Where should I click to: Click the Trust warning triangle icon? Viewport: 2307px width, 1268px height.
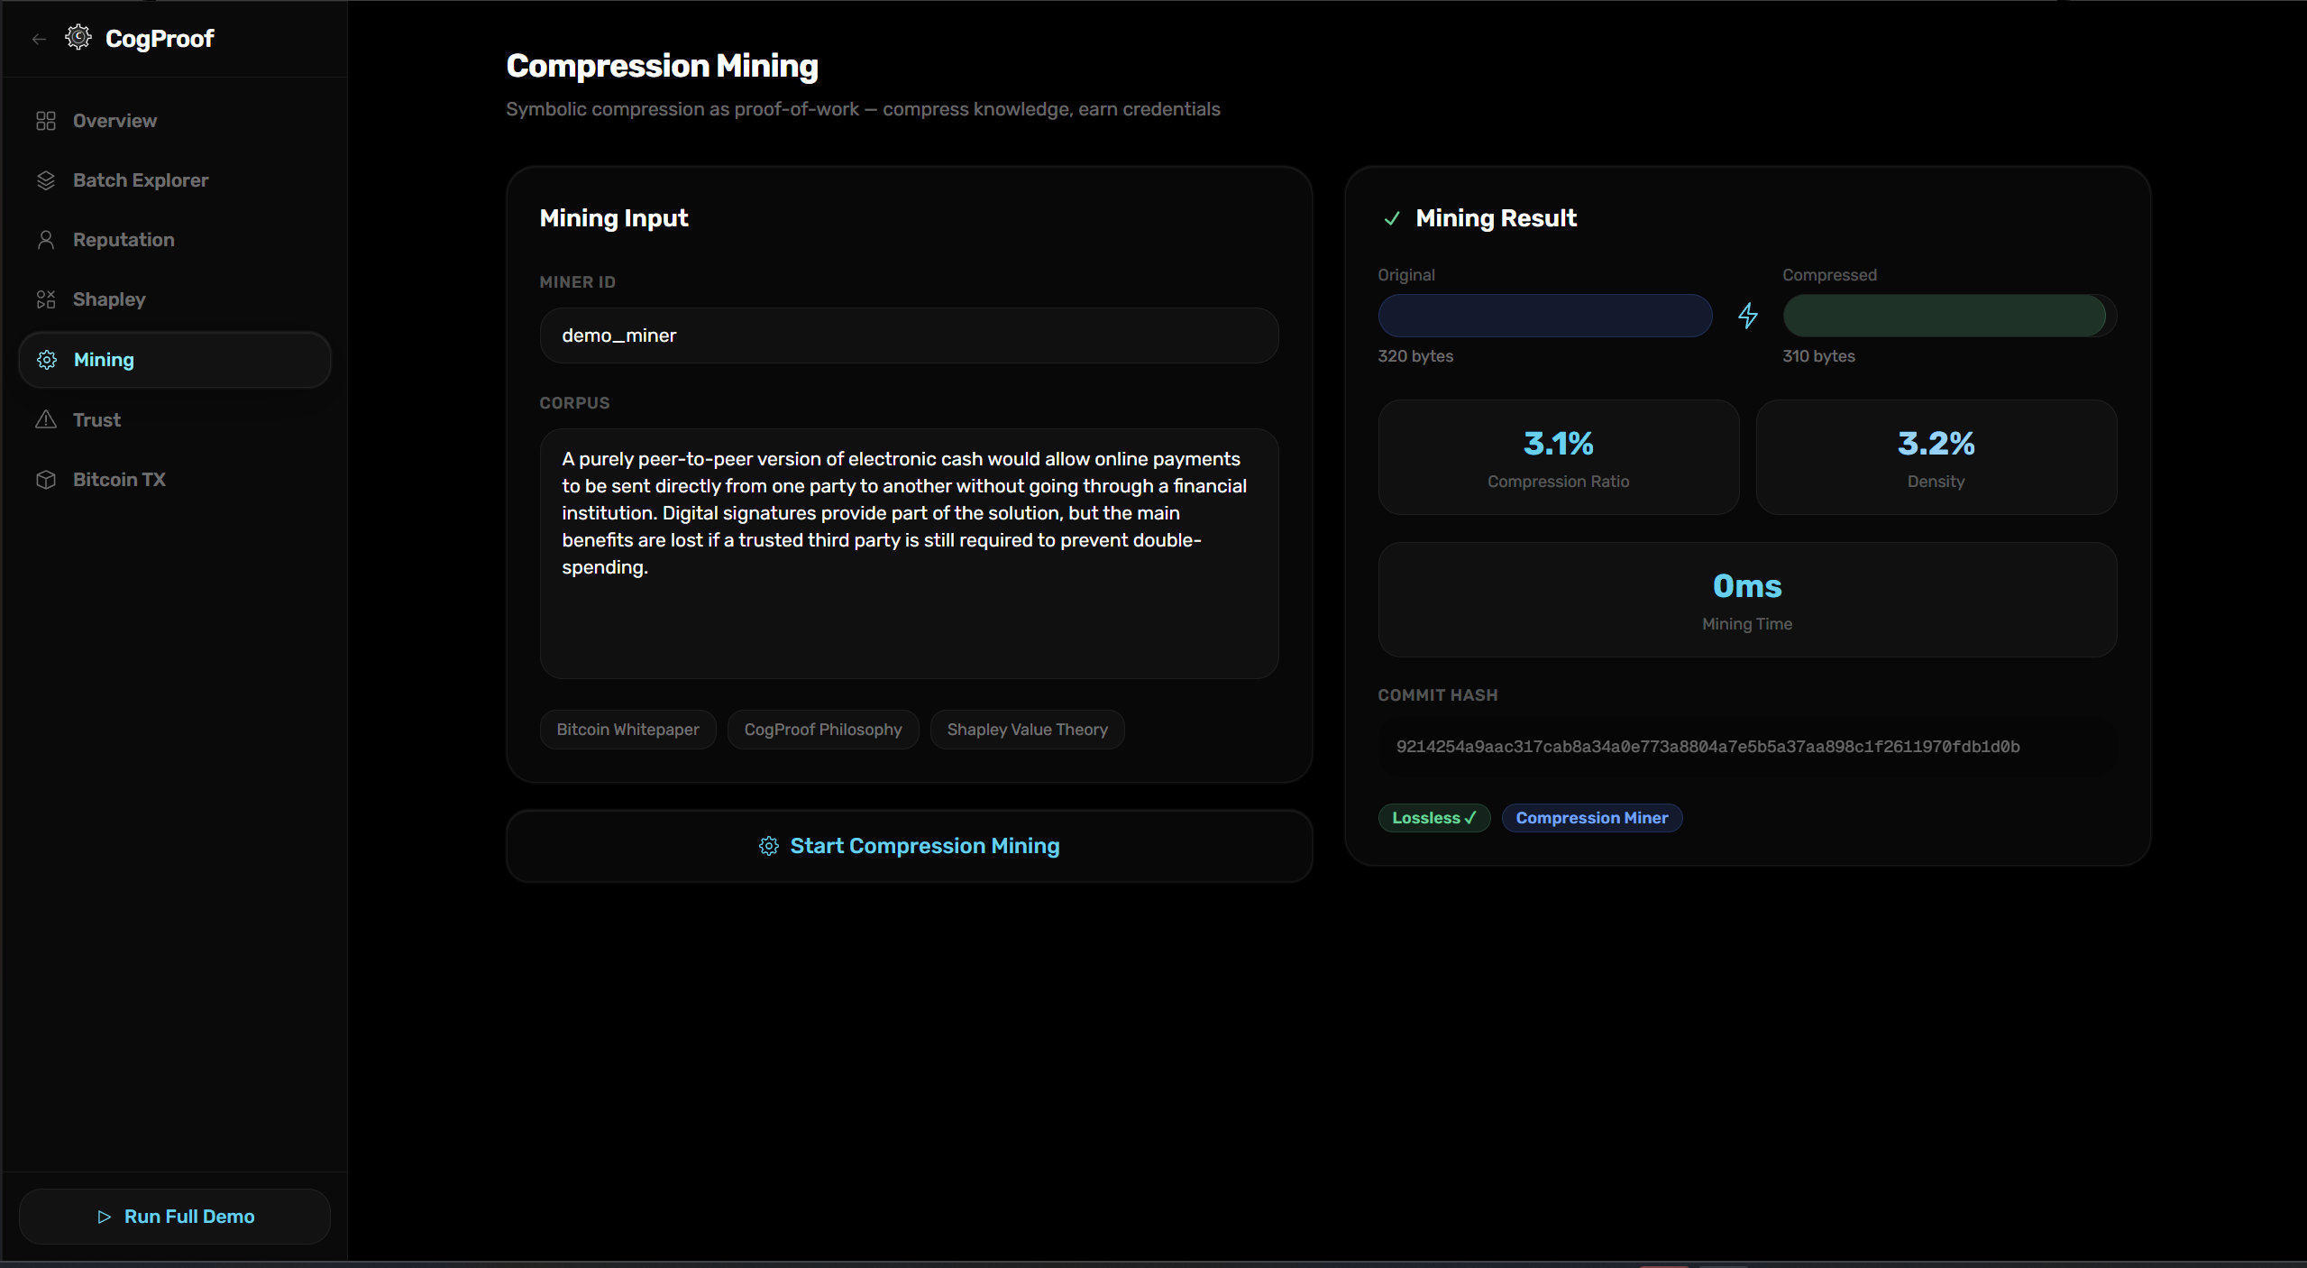46,420
